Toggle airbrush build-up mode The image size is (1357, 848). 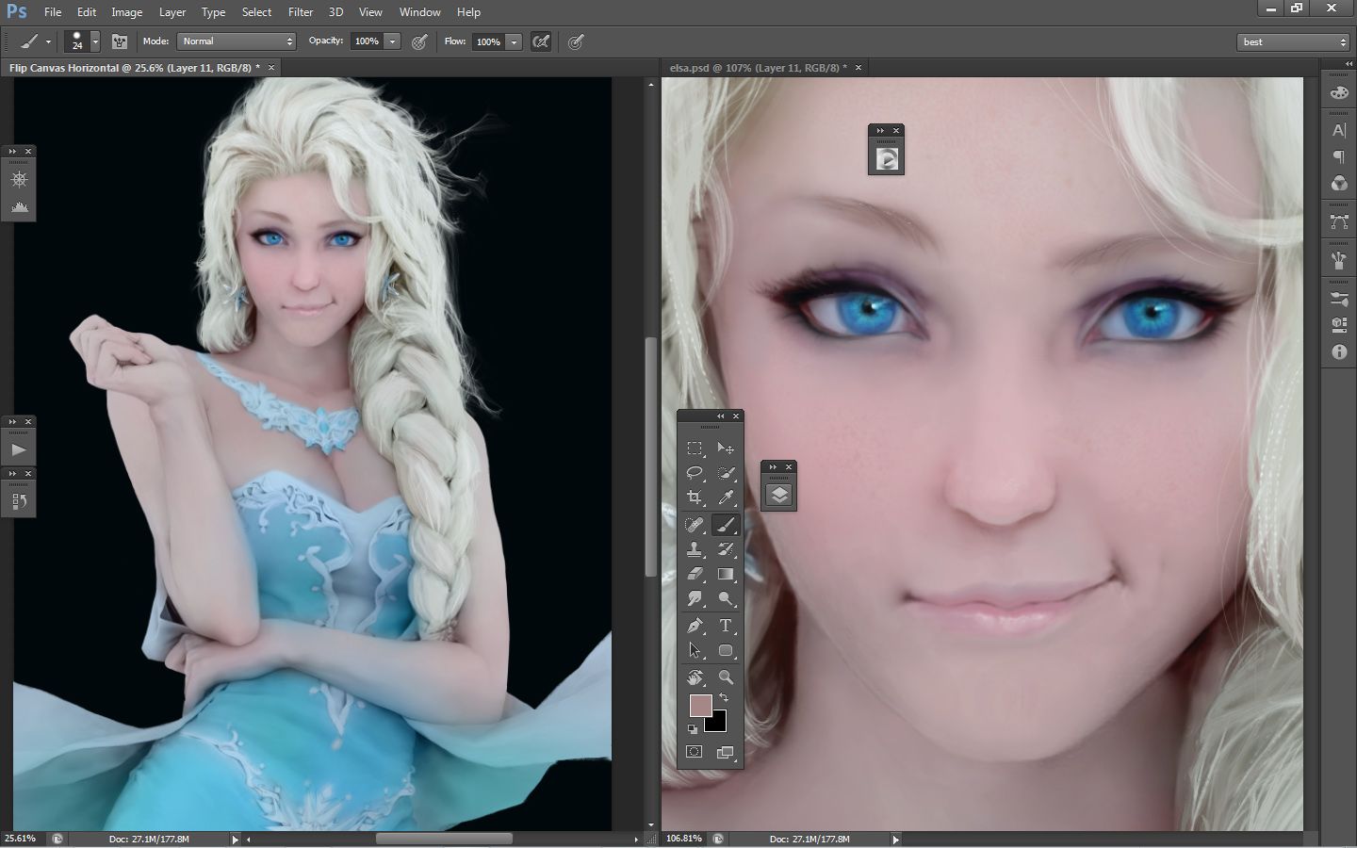(541, 41)
